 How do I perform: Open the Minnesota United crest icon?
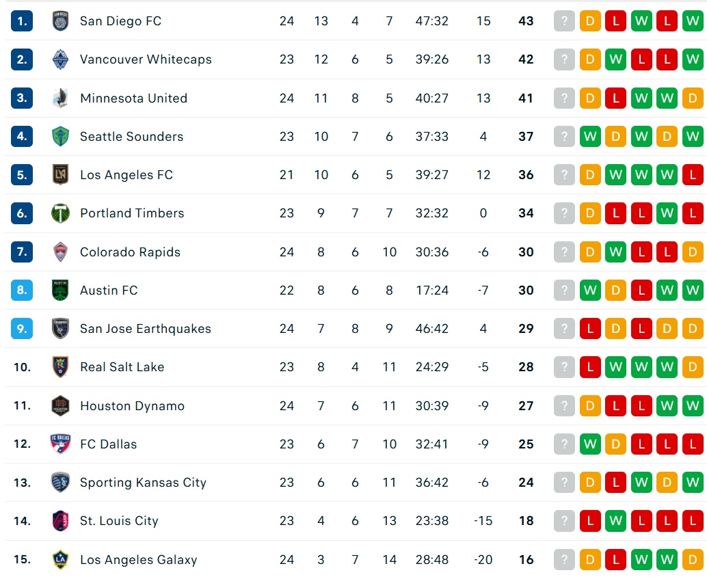(60, 98)
